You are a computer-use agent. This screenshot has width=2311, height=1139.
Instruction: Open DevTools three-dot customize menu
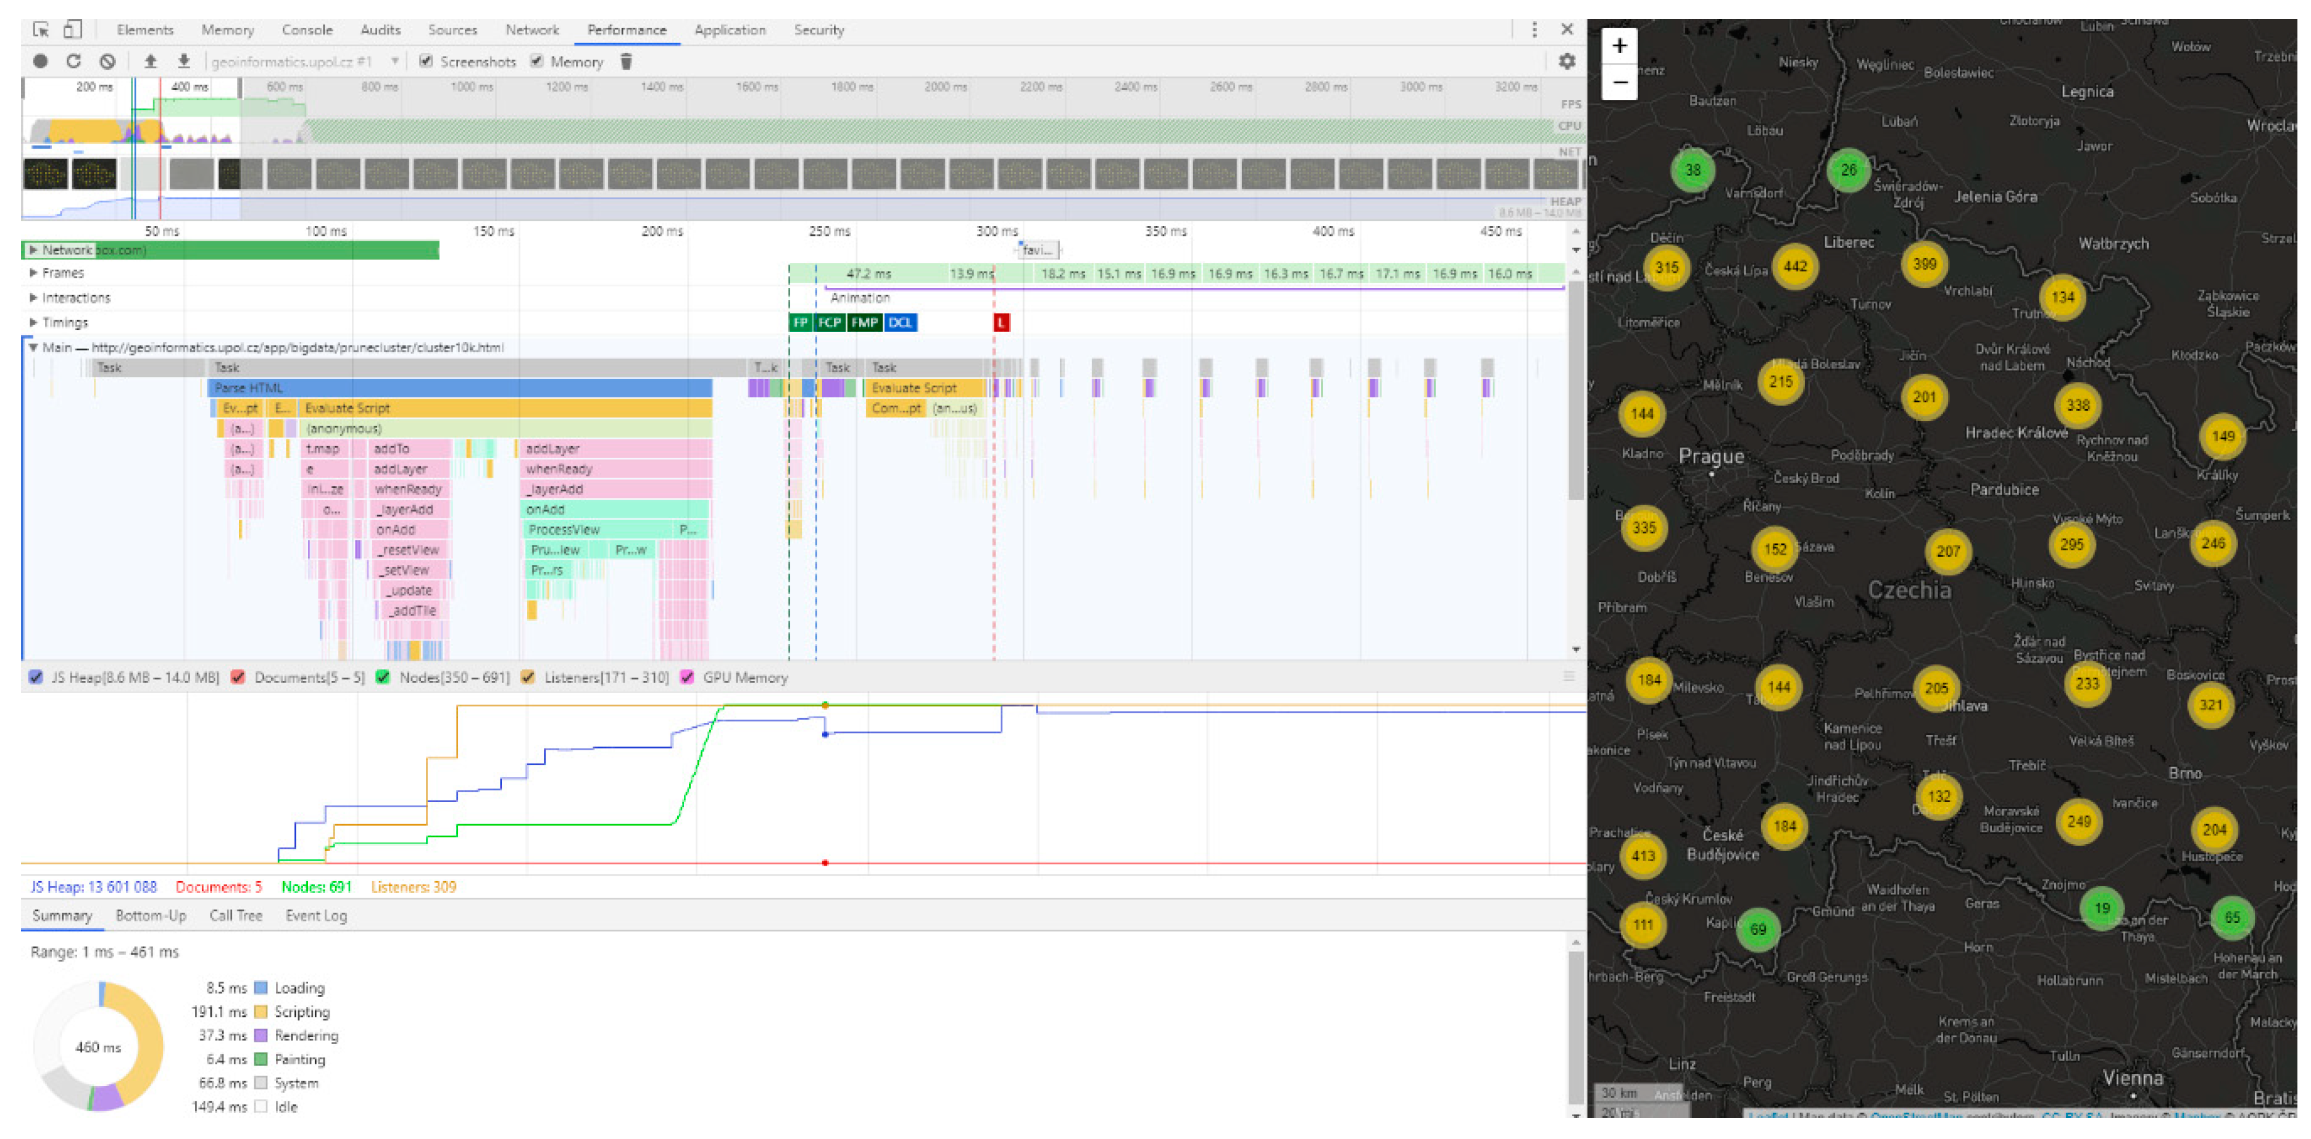point(1534,30)
